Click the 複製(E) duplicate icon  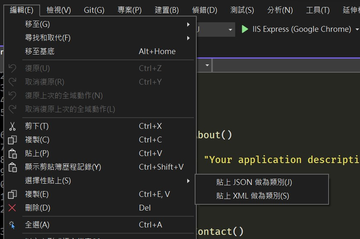(12, 194)
